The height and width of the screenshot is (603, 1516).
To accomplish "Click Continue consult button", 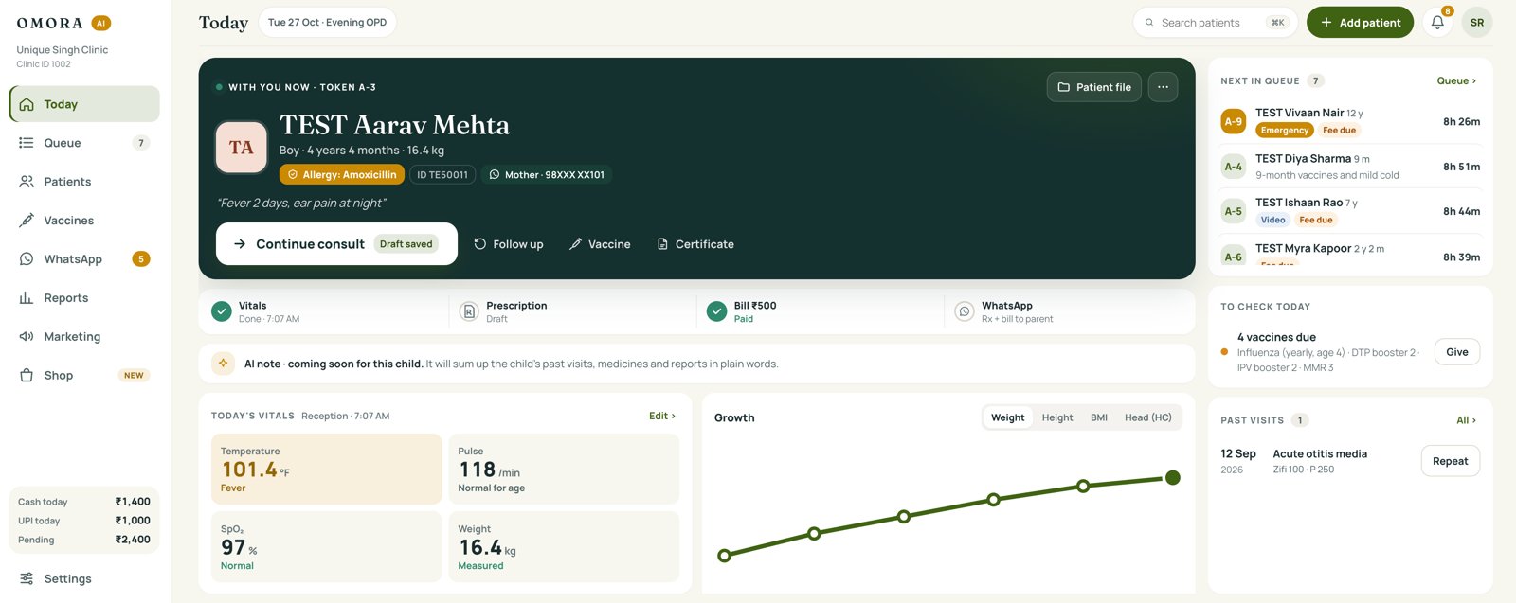I will tap(336, 244).
